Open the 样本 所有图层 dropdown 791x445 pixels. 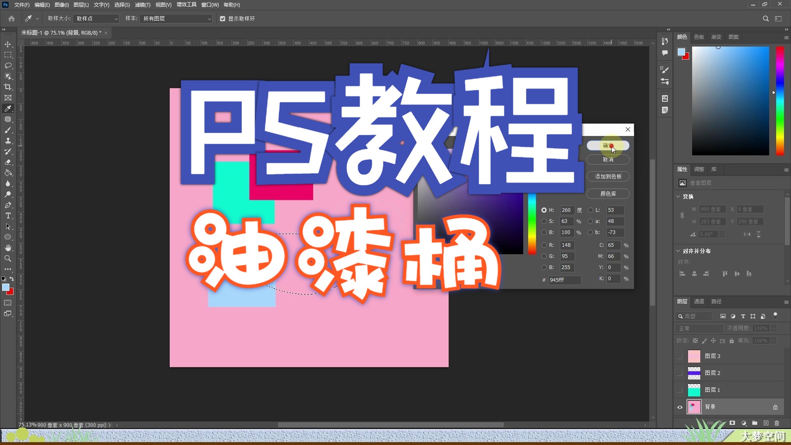tap(177, 19)
